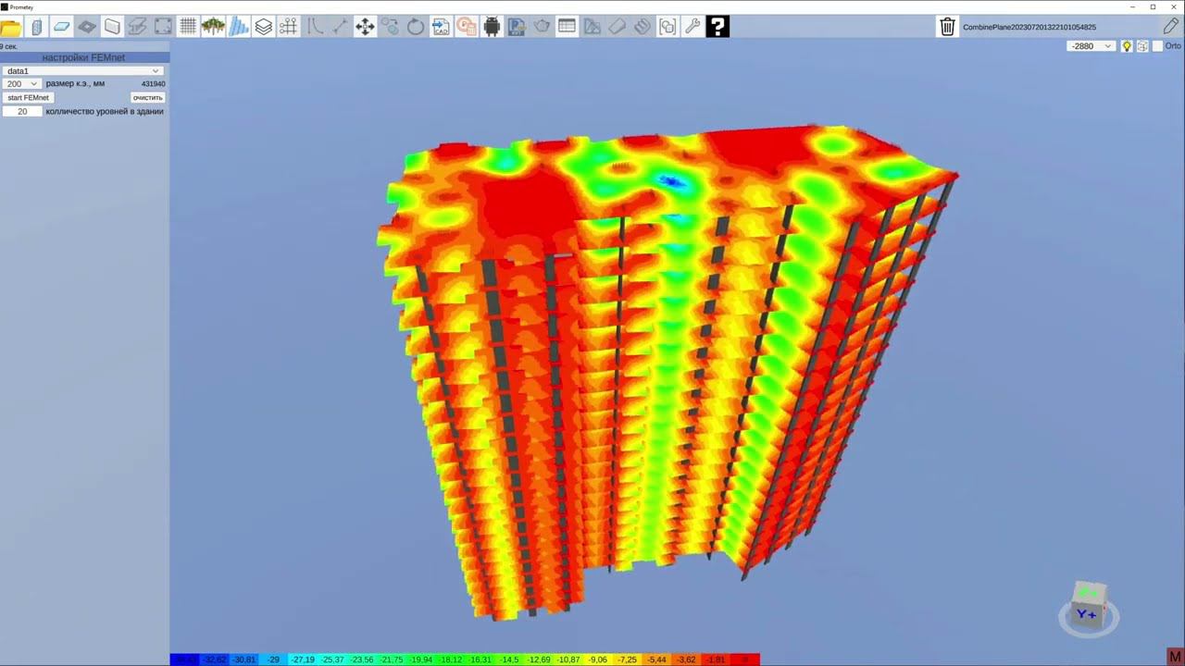The height and width of the screenshot is (666, 1185).
Task: Click the pencil edit icon
Action: pyautogui.click(x=1171, y=27)
